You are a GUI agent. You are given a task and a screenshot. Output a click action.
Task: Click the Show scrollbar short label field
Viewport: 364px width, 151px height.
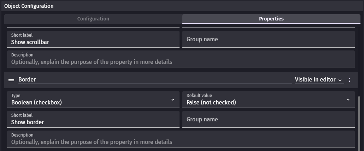93,39
